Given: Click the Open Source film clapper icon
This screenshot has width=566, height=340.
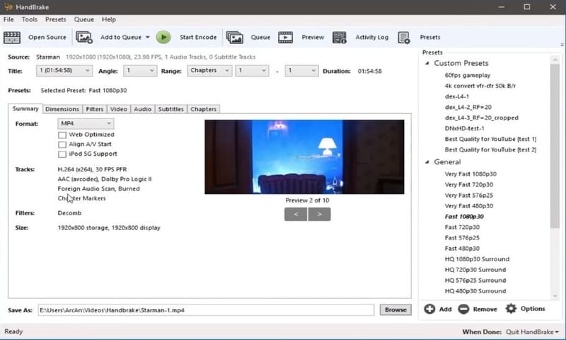Looking at the screenshot, I should click(12, 38).
